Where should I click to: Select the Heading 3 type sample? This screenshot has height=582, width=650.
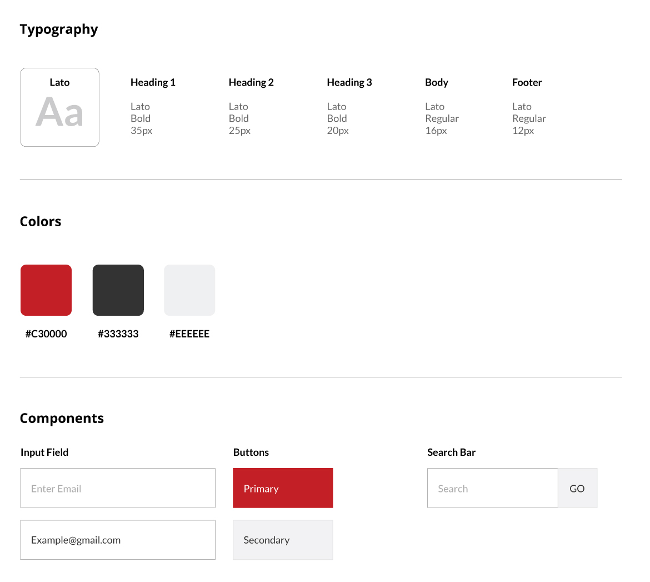point(349,106)
